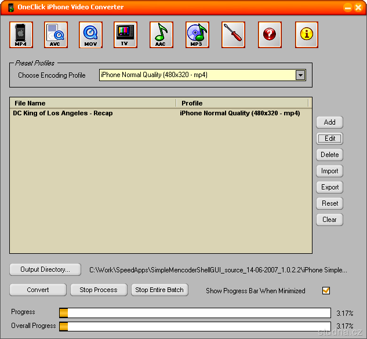Clear the file list with Clear button
This screenshot has width=367, height=339.
coord(329,220)
